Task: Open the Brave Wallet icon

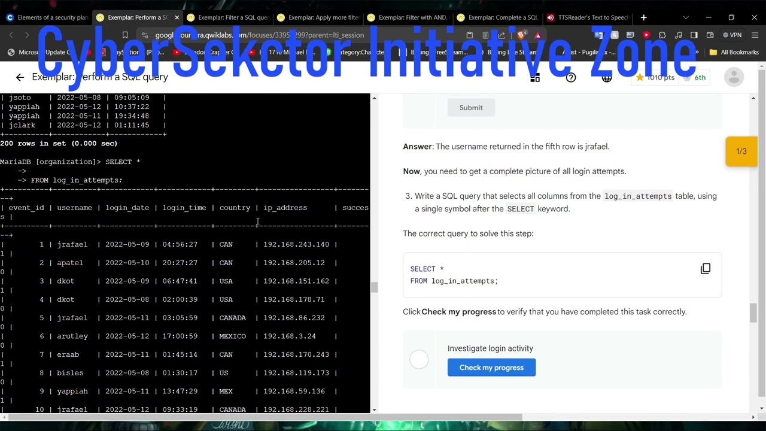Action: tap(710, 35)
